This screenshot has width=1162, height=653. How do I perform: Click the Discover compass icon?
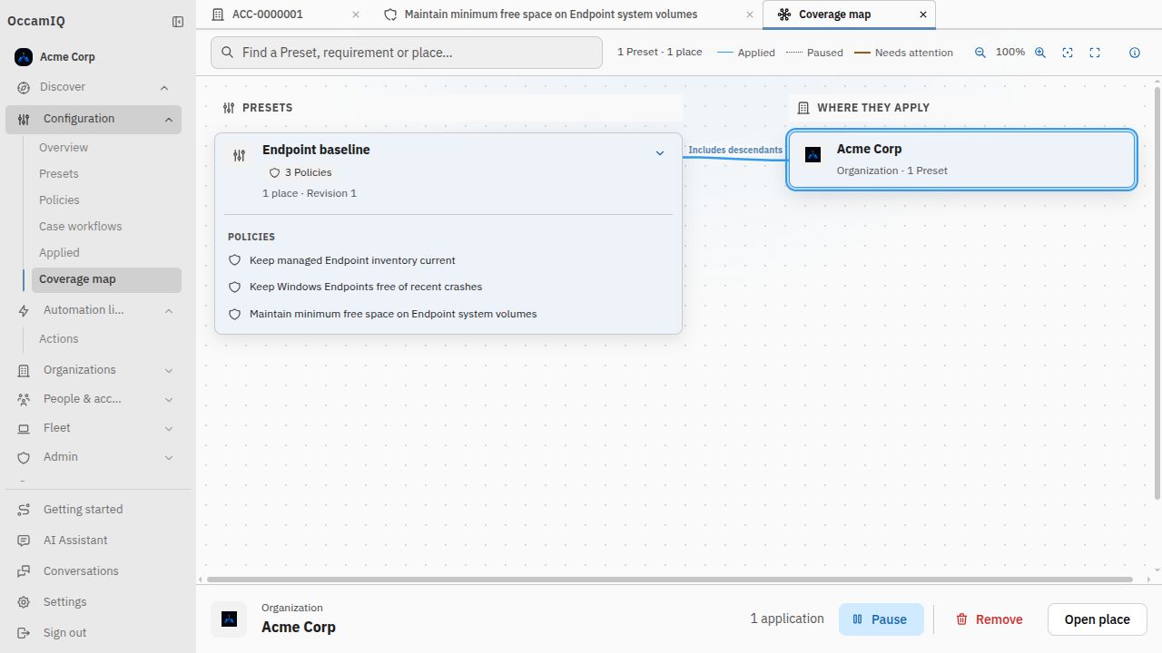click(24, 87)
